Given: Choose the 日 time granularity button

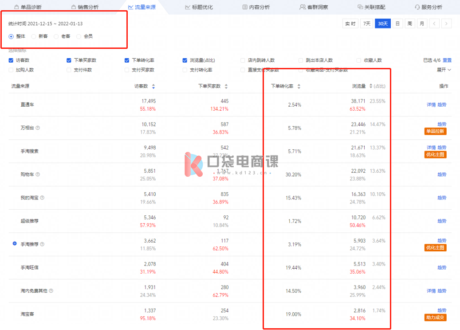Looking at the screenshot, I should pos(397,24).
